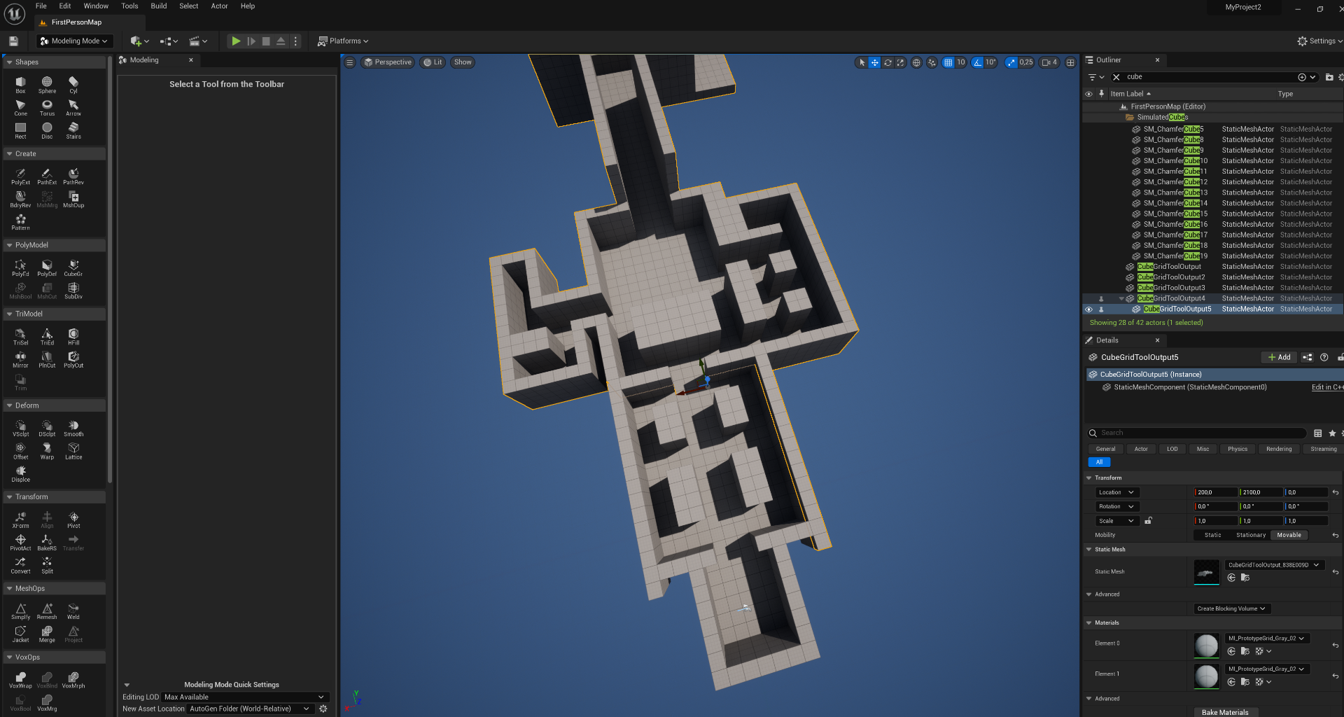Select the Box shape tool

20,85
